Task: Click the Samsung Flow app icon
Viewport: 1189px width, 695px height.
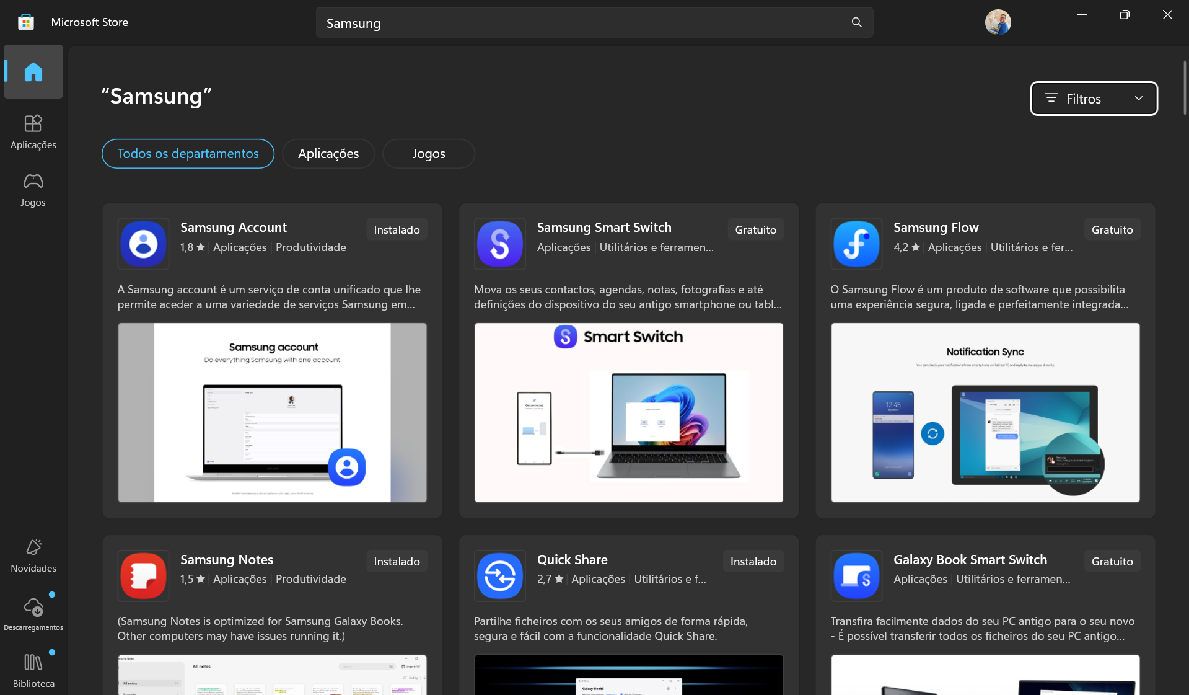Action: click(856, 244)
